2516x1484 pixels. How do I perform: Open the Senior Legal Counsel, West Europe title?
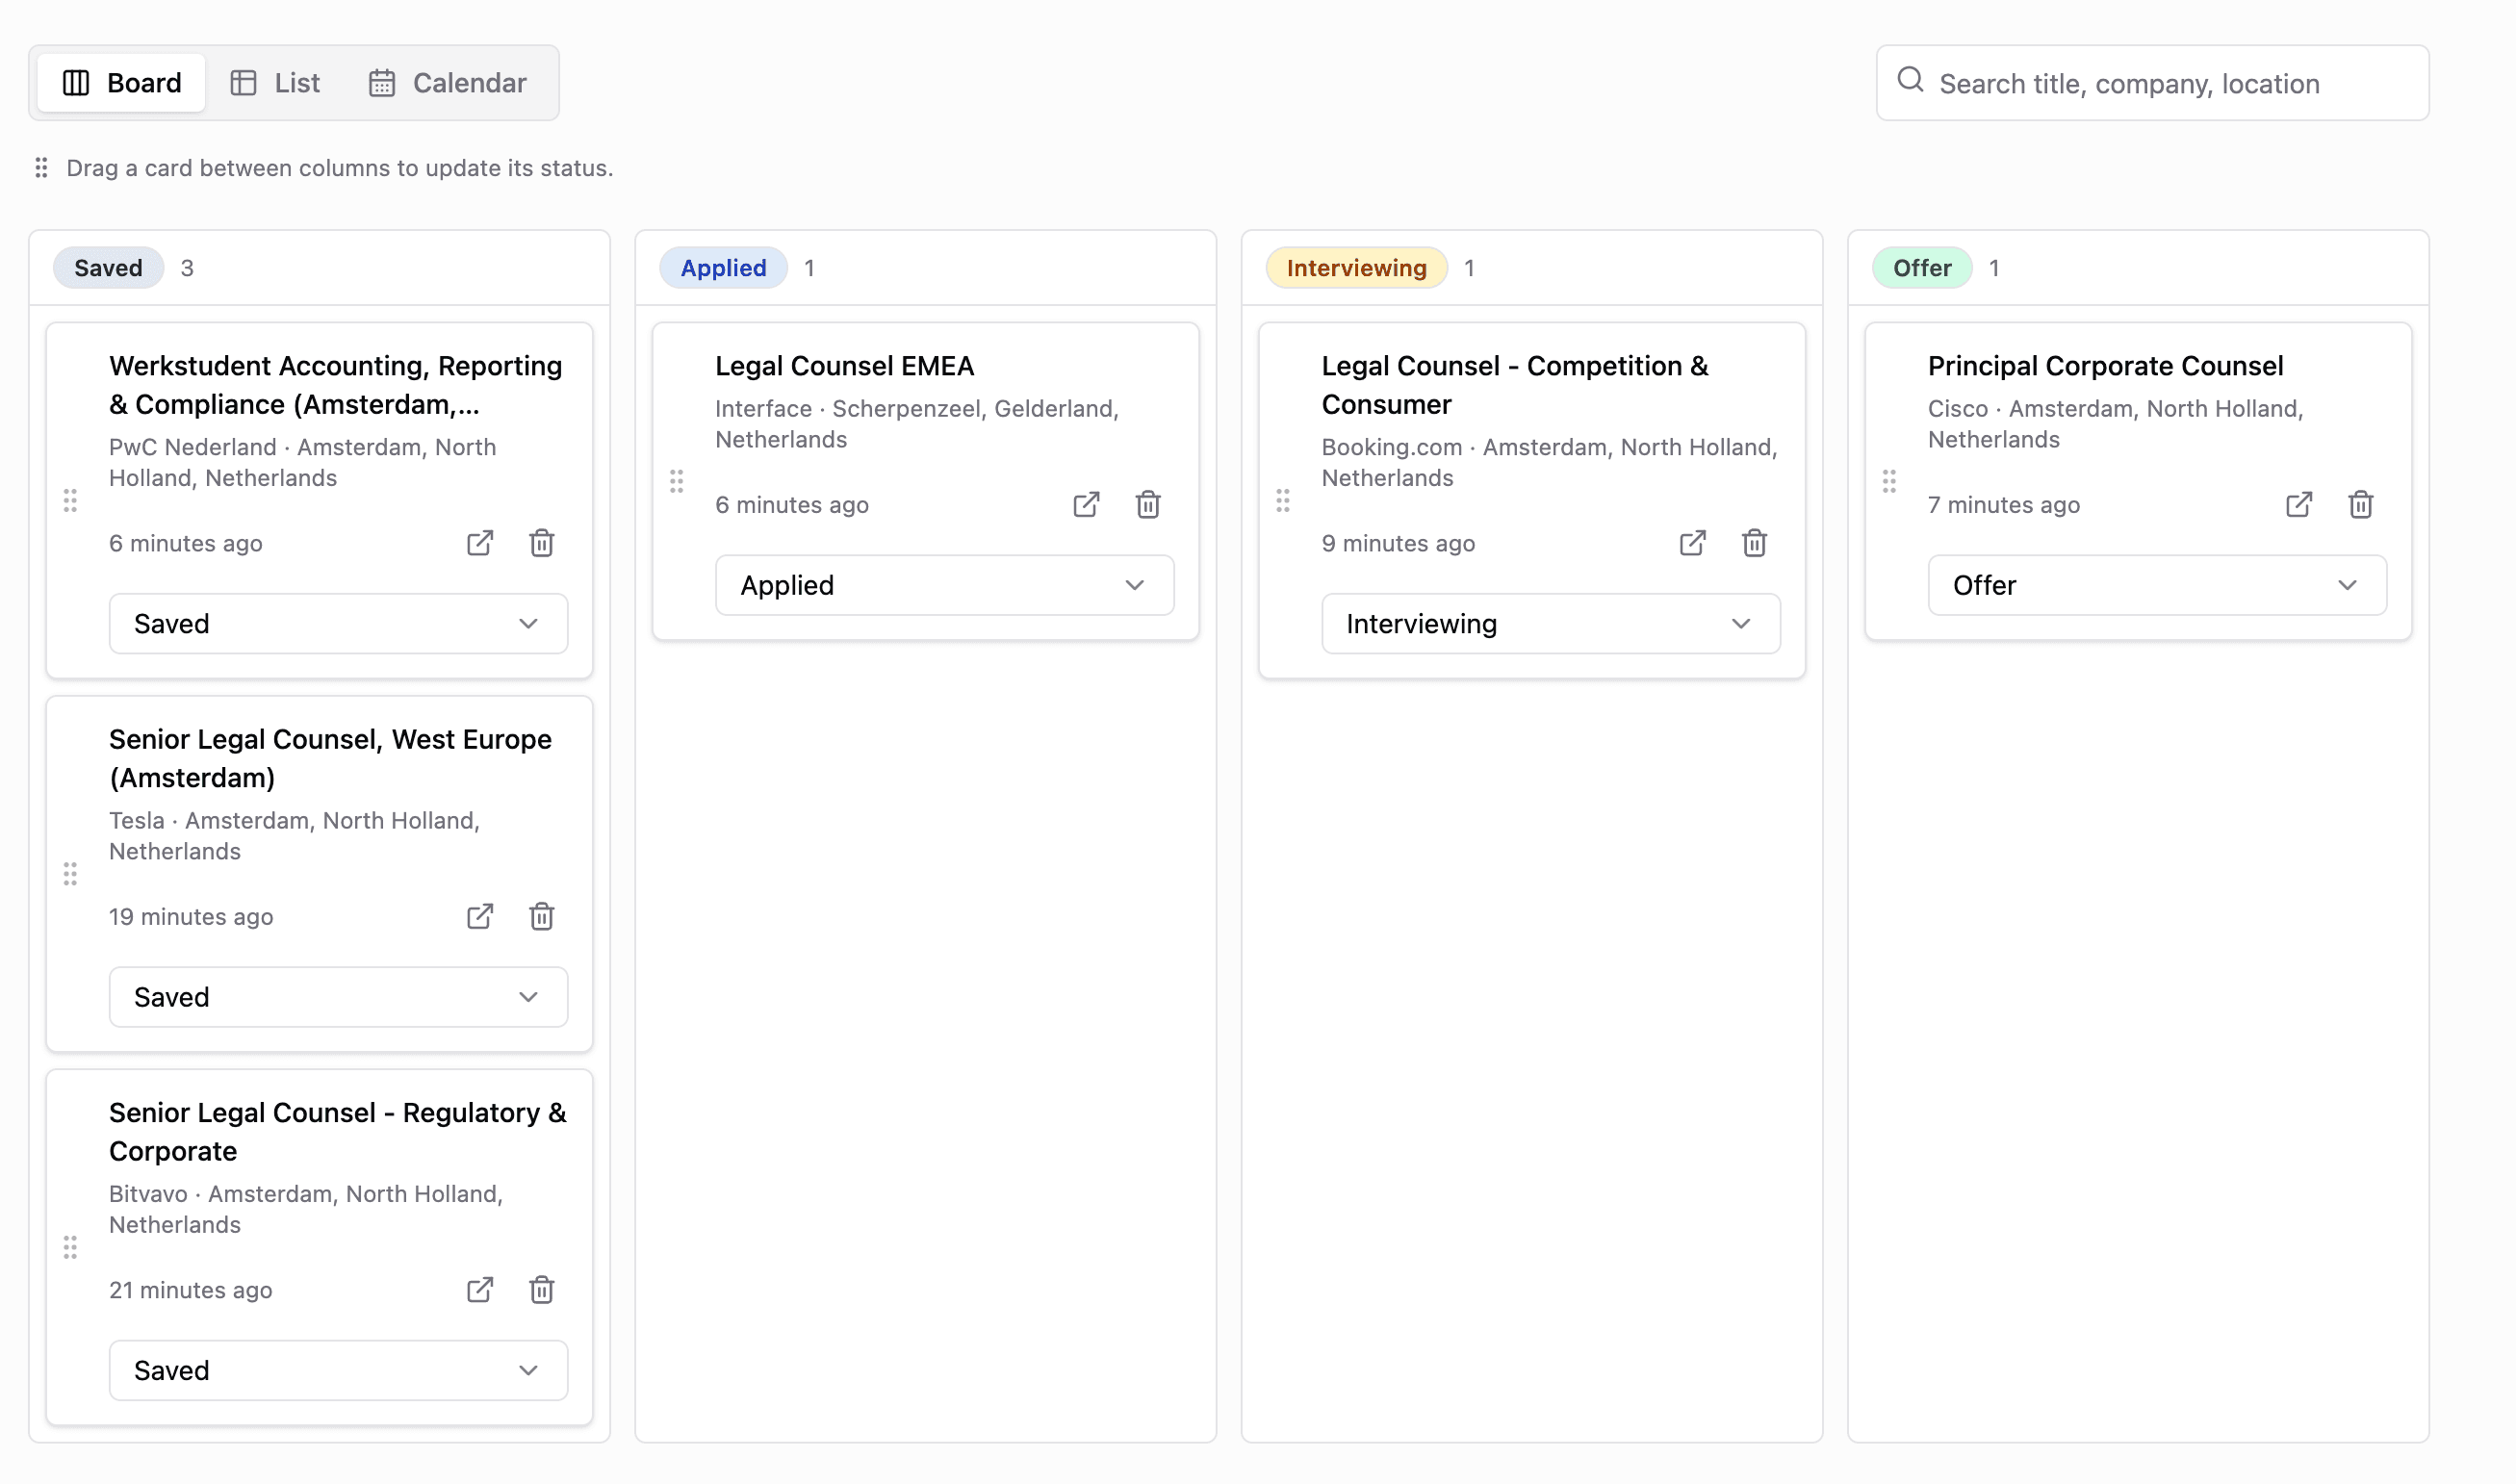(330, 758)
